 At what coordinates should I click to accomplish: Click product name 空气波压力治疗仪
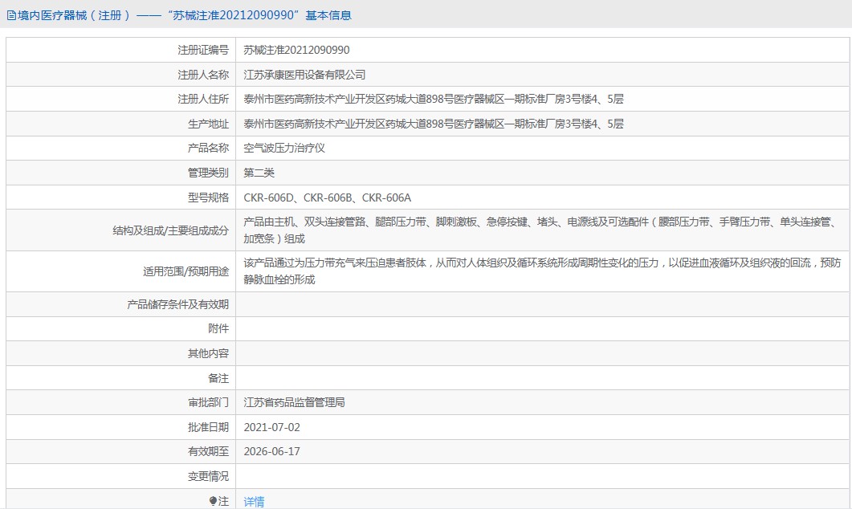284,148
